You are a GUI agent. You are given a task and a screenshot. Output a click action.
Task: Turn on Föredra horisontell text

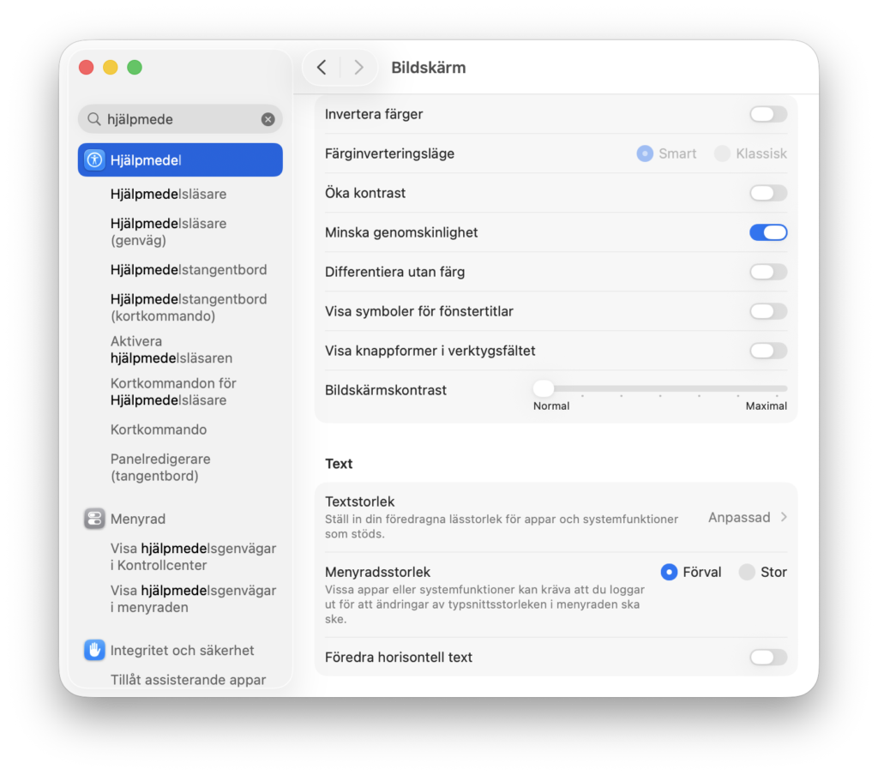[x=768, y=658]
